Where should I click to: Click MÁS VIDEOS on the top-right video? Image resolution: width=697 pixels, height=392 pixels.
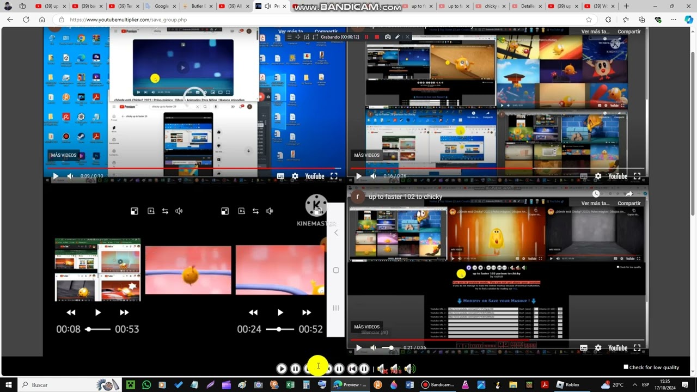coord(367,155)
